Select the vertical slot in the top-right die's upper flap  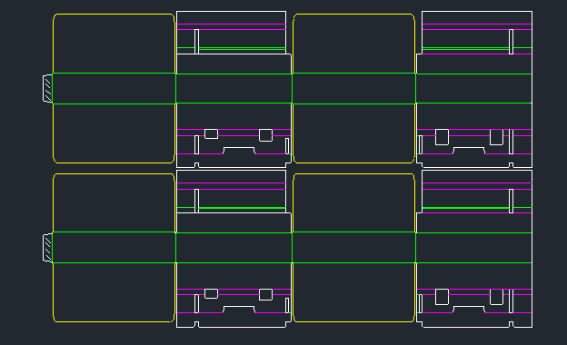coord(511,42)
